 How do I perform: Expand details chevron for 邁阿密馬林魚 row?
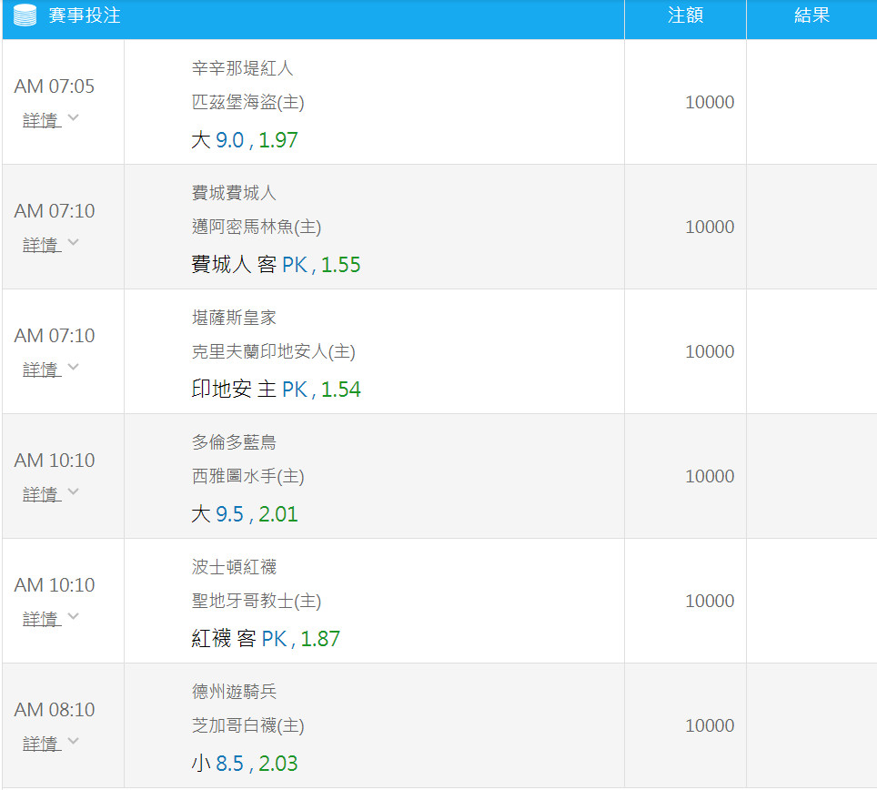(x=74, y=243)
